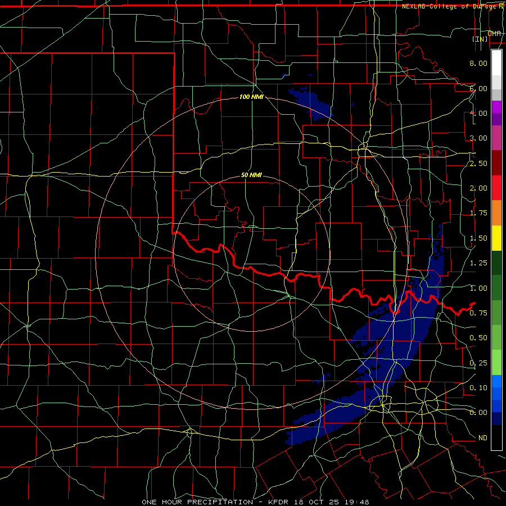Select the white swatch in the legend
This screenshot has height=506, width=506.
tap(496, 63)
